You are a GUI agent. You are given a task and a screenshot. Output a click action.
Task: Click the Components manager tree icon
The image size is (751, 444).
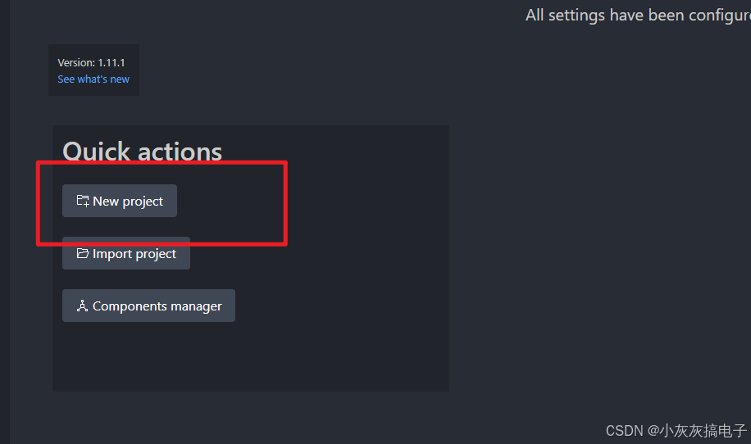[x=82, y=306]
